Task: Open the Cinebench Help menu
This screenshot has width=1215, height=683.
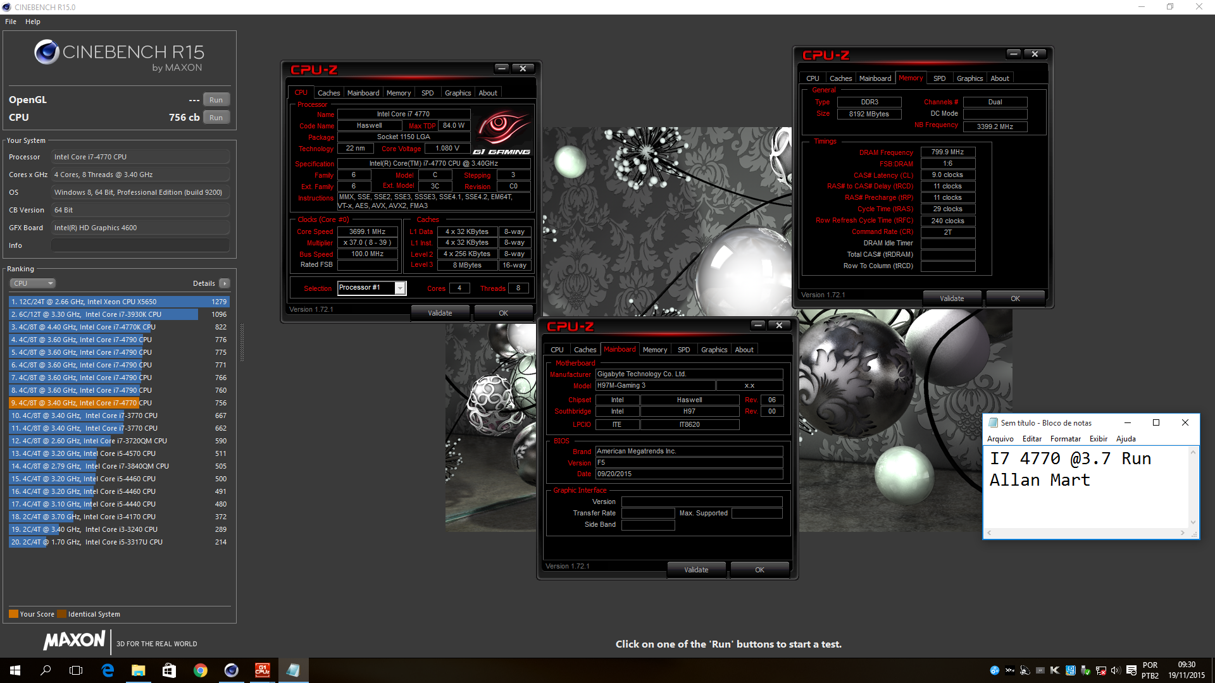Action: coord(33,22)
